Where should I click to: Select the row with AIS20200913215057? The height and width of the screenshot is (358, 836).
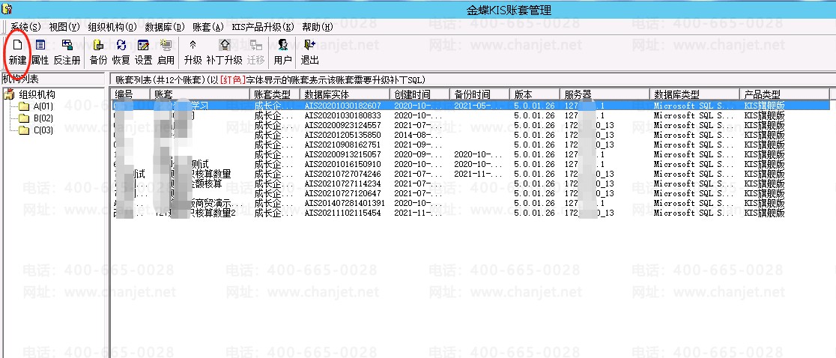(470, 154)
